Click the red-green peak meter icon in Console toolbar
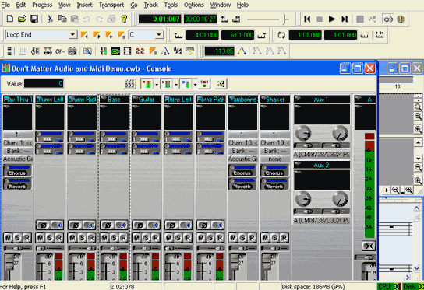 pyautogui.click(x=205, y=84)
